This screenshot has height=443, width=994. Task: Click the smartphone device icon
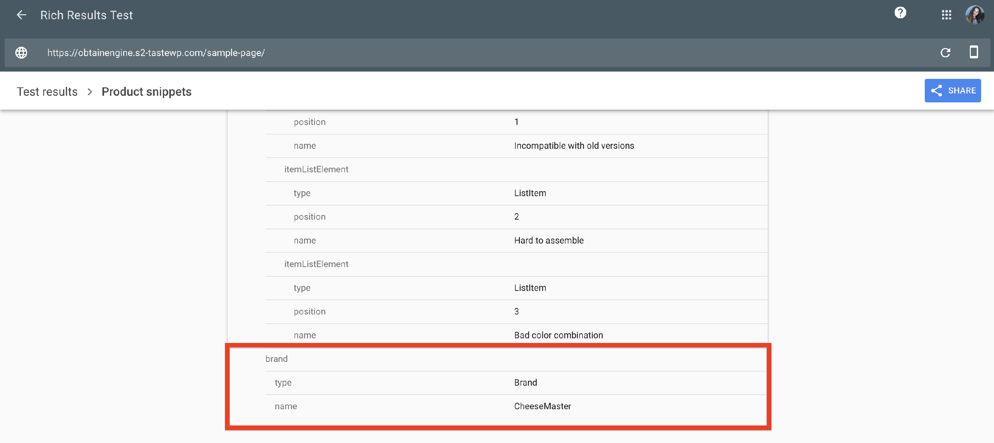[973, 52]
